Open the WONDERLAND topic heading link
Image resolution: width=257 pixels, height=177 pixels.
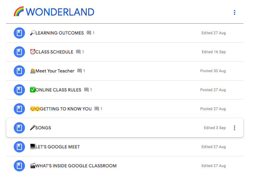click(54, 12)
